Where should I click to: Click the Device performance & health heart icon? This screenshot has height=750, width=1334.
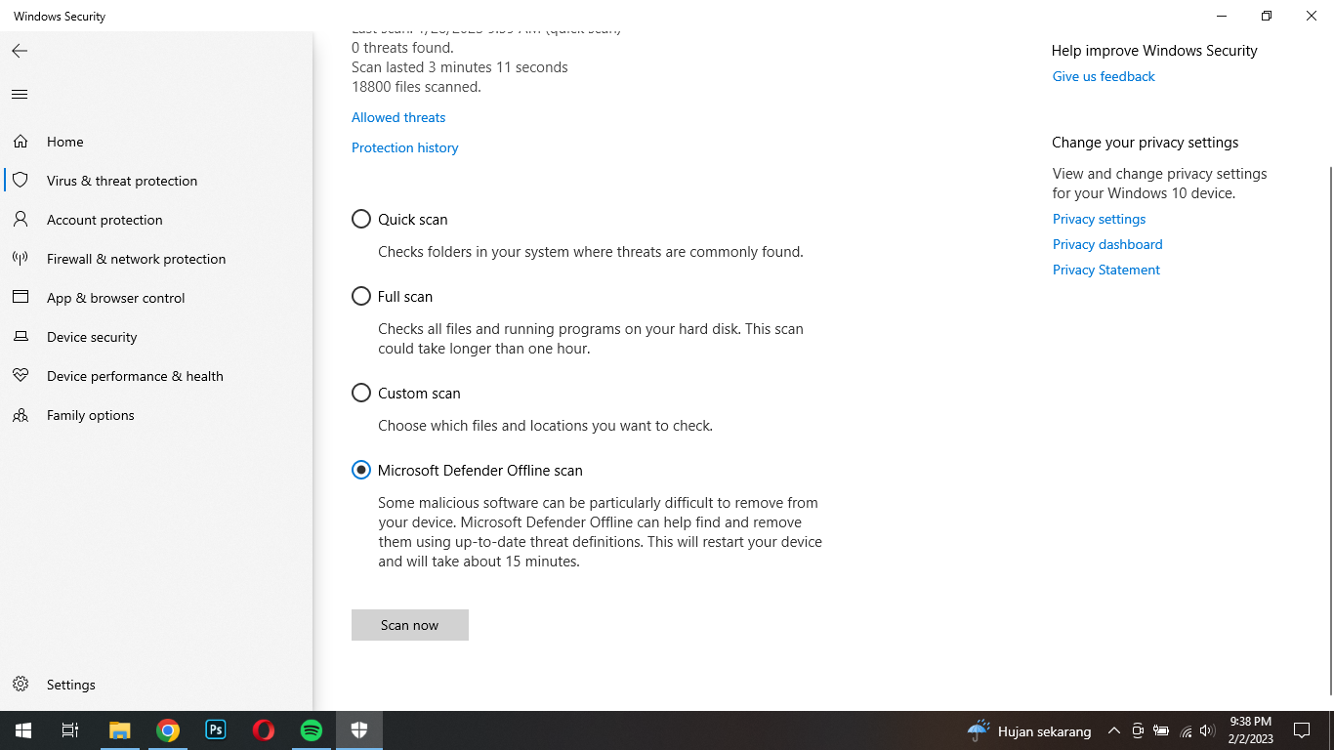click(x=21, y=376)
